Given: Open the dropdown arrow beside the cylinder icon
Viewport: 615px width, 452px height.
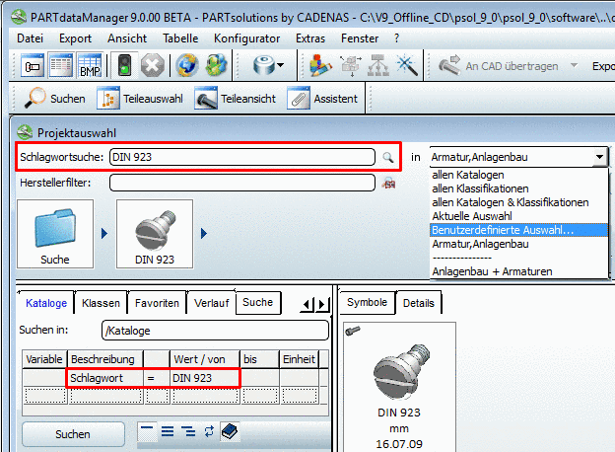Looking at the screenshot, I should 280,65.
